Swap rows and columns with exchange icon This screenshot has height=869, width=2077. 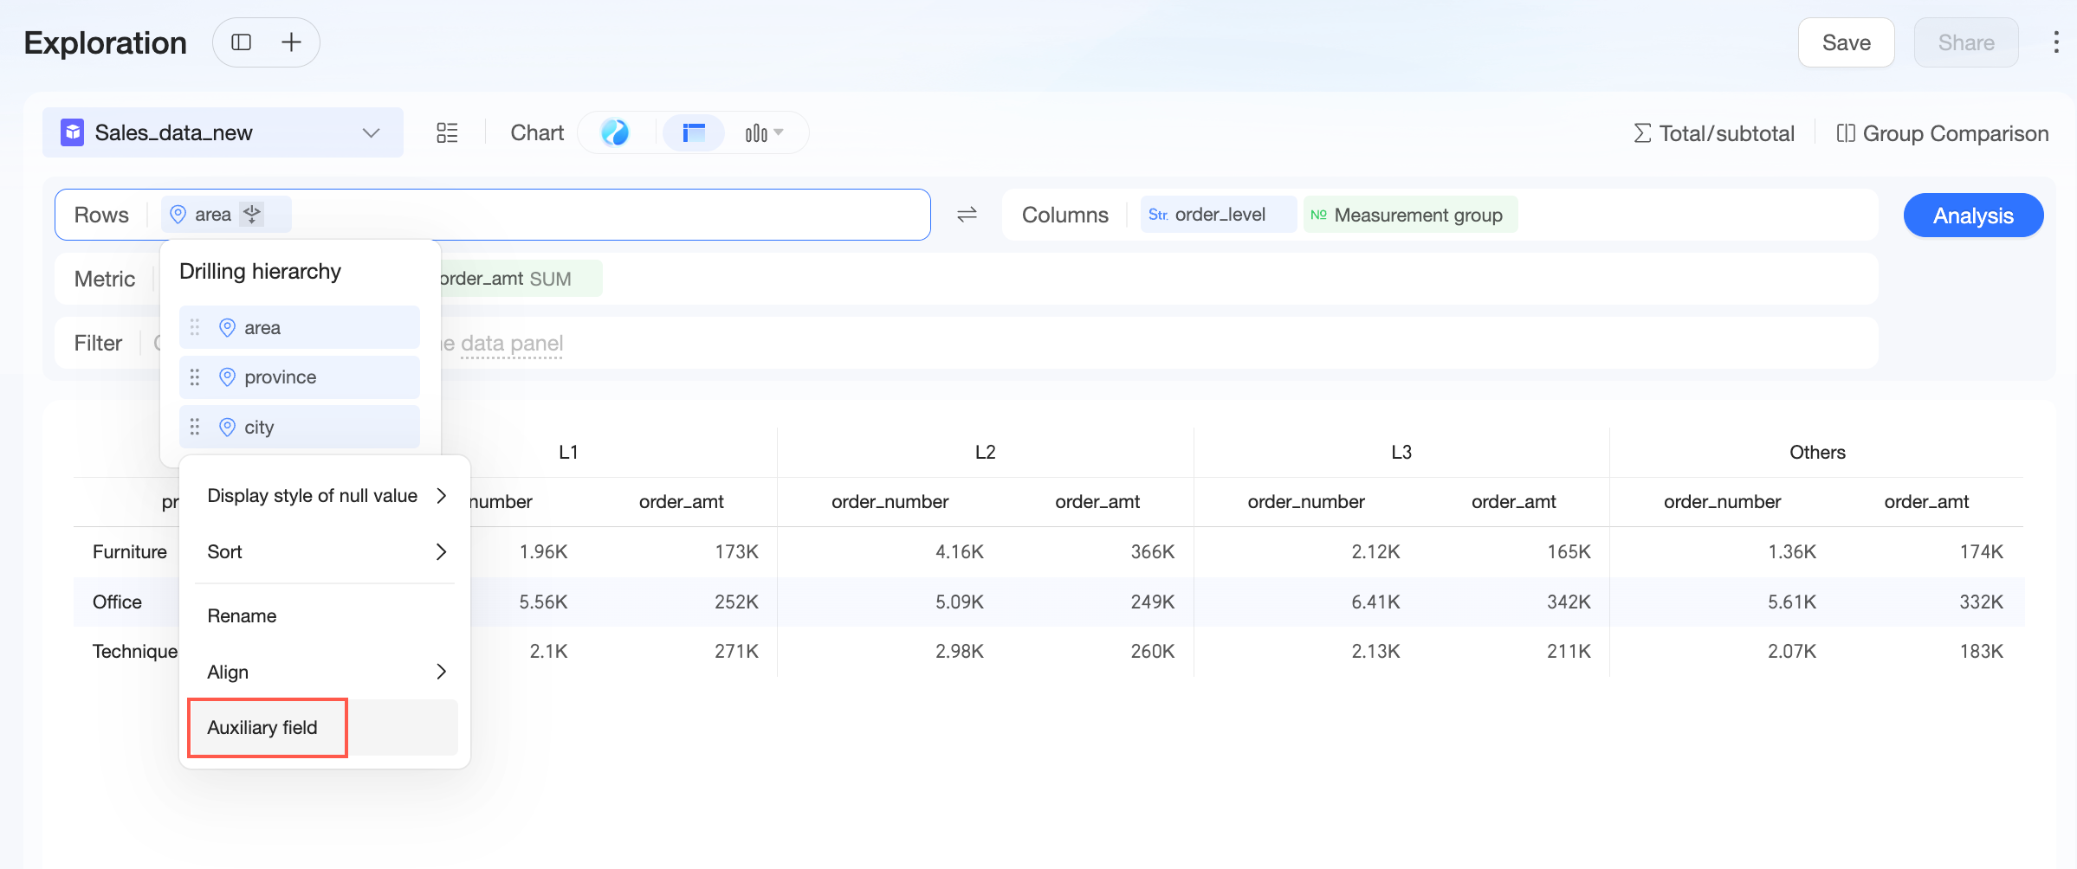pos(967,215)
